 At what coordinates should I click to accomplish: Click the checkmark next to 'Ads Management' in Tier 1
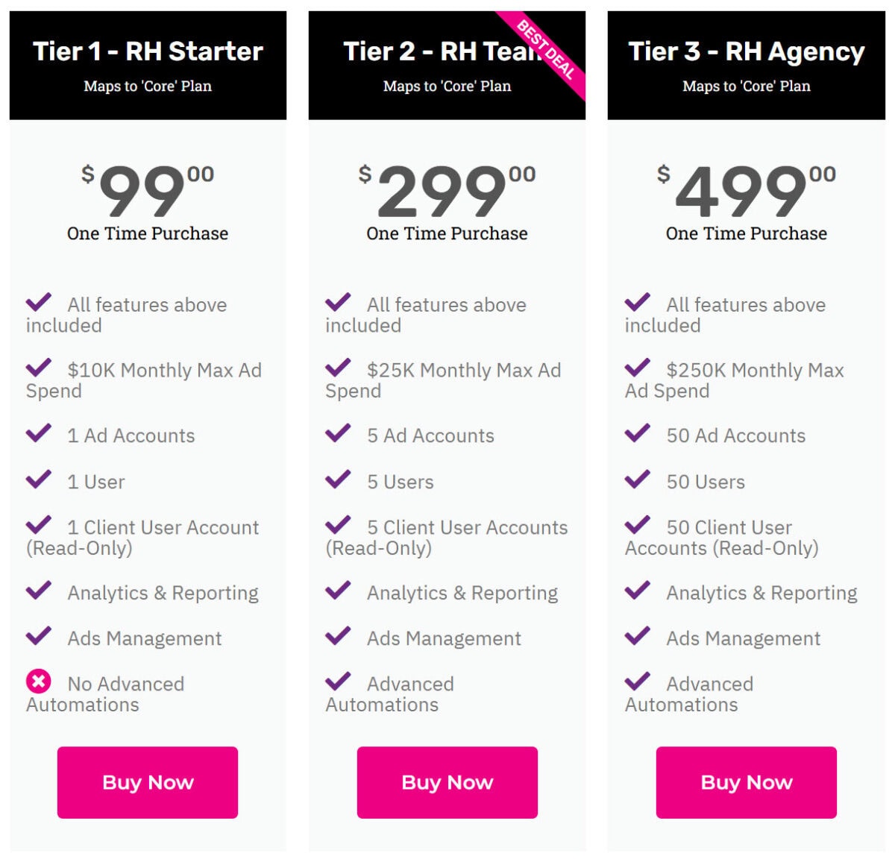(39, 636)
